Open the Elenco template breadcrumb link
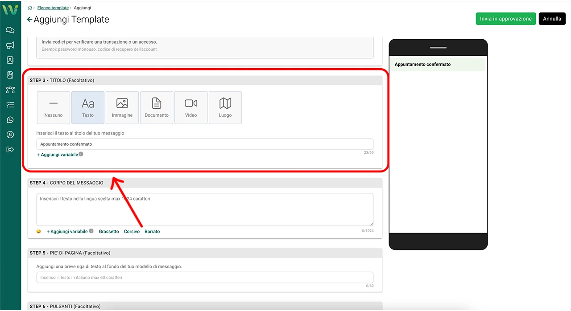This screenshot has height=311, width=571. [x=53, y=8]
